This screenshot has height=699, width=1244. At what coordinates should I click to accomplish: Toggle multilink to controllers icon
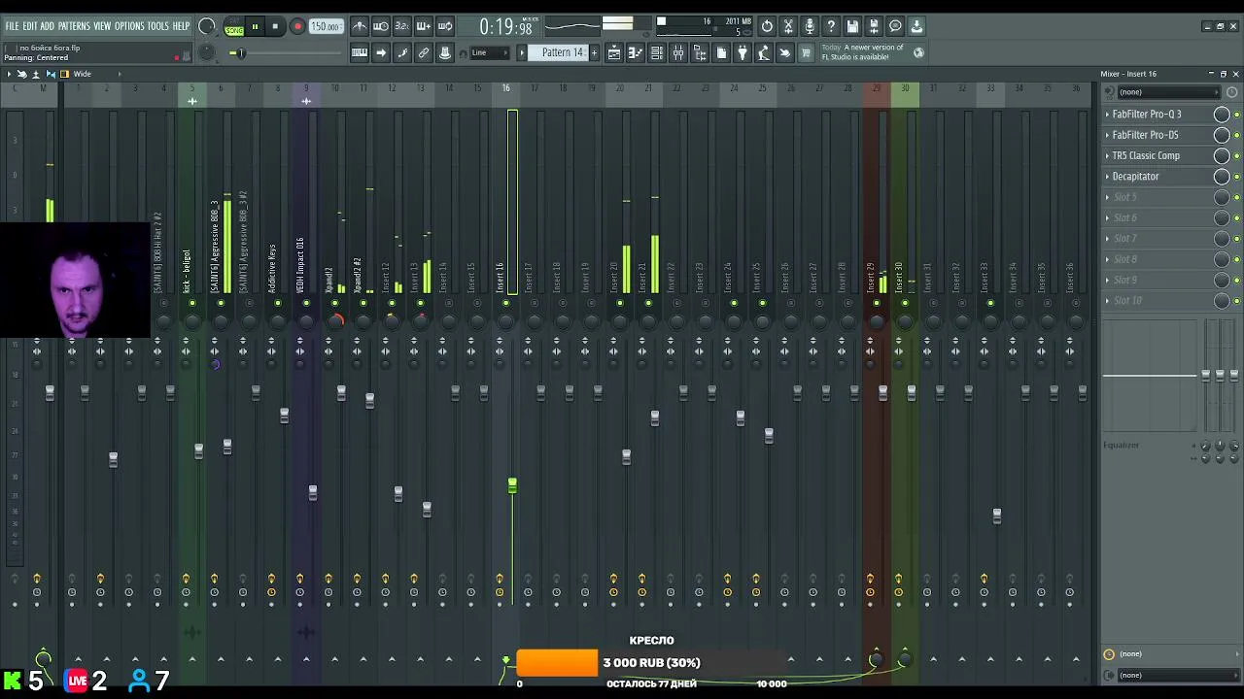click(x=445, y=52)
